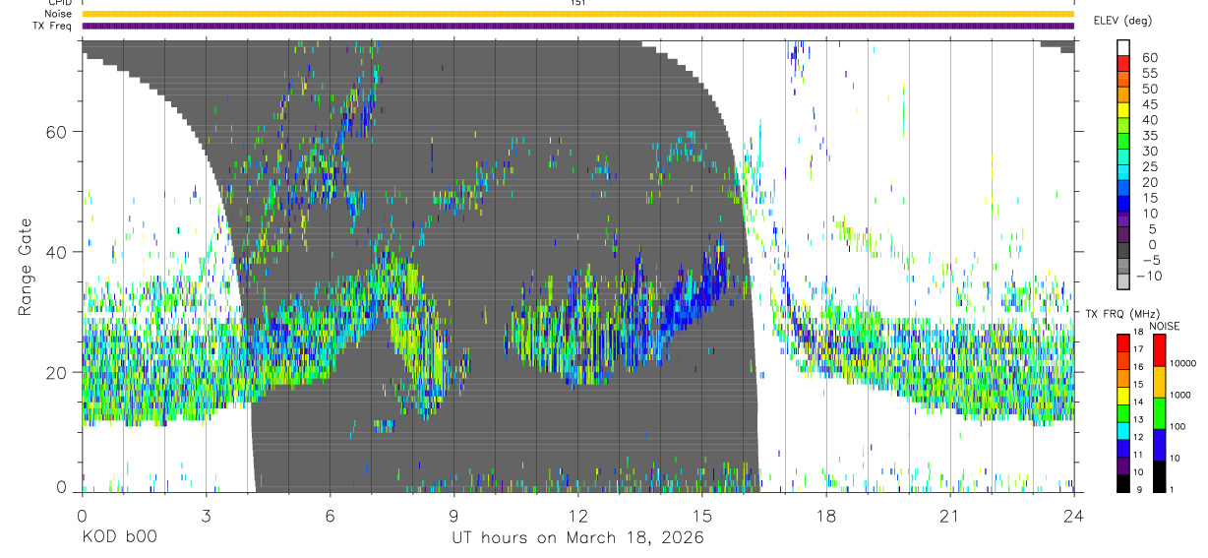Image resolution: width=1208 pixels, height=558 pixels.
Task: Select the dark gray 0 to -5 ELEV segment
Action: click(x=1123, y=251)
